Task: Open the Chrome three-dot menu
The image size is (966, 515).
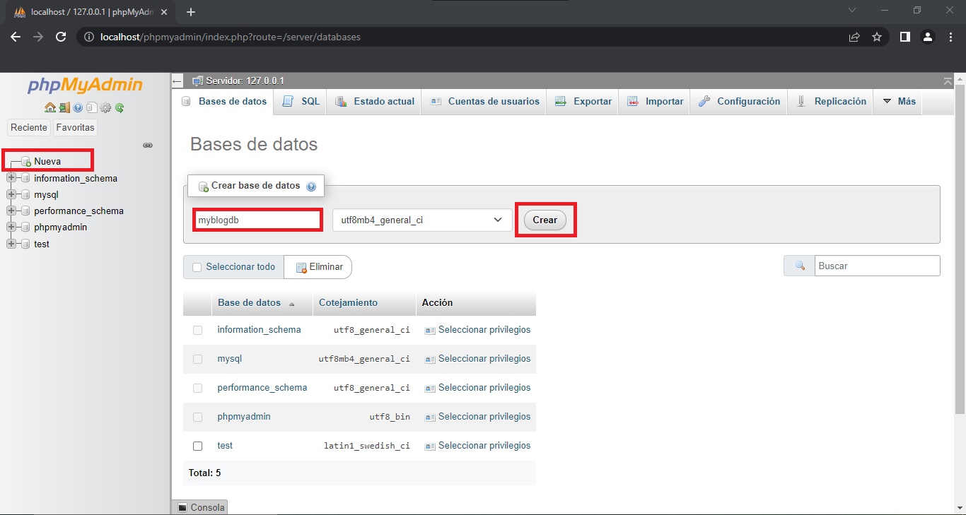Action: pyautogui.click(x=950, y=37)
